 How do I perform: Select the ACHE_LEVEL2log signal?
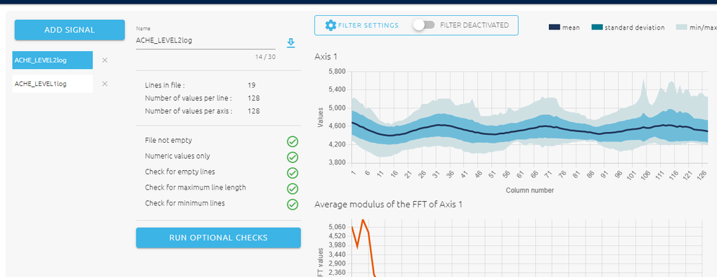(x=52, y=60)
